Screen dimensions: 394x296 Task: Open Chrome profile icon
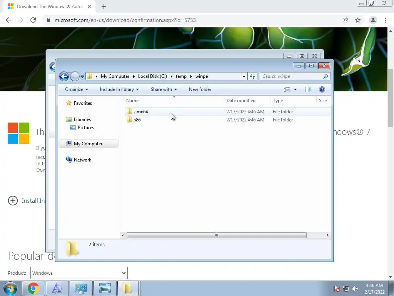coord(373,20)
